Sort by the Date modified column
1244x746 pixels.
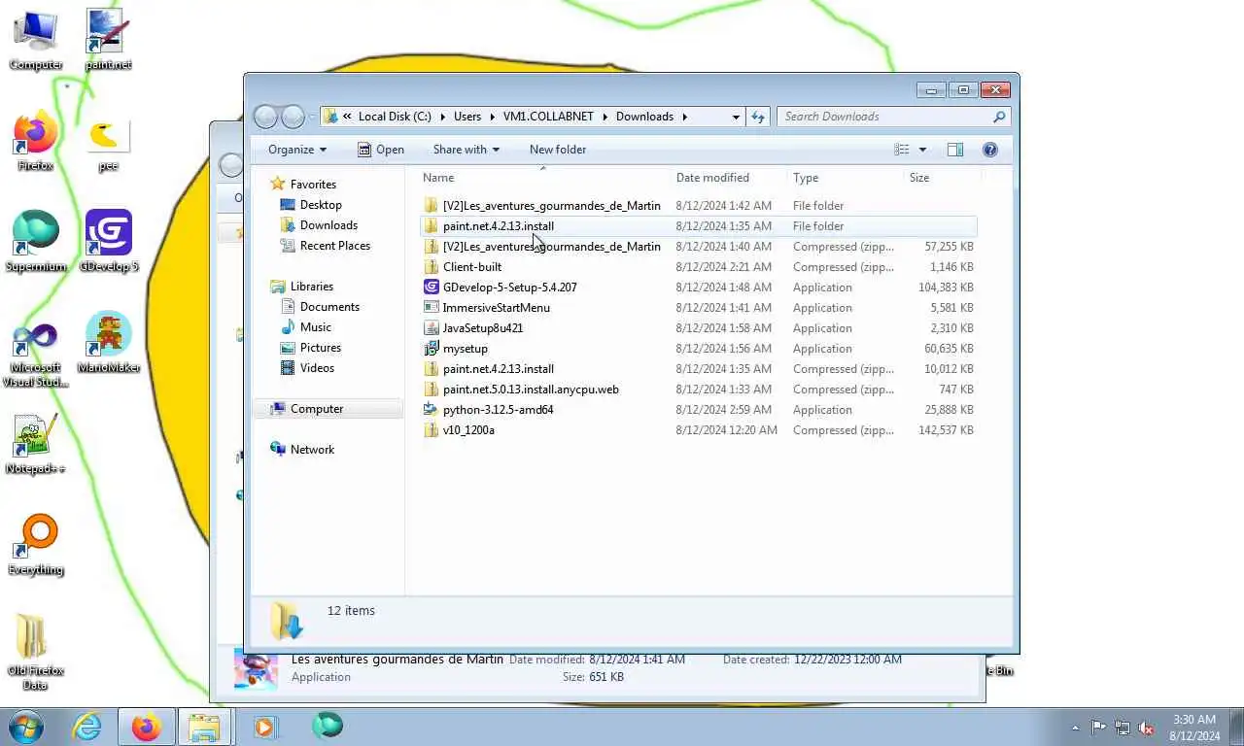point(729,178)
